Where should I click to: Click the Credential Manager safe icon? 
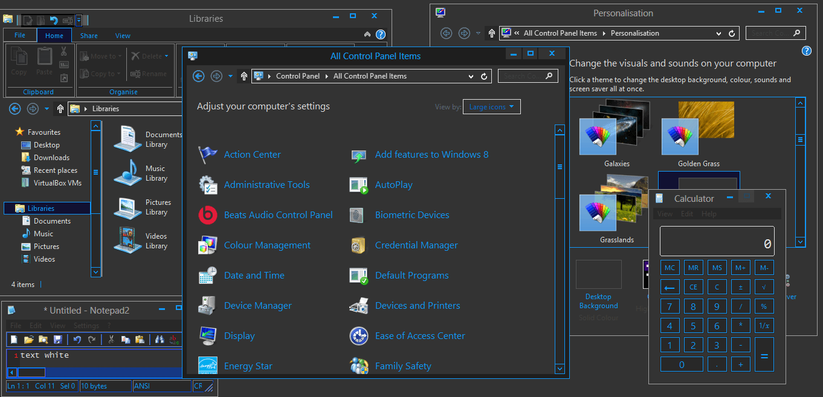[x=359, y=245]
